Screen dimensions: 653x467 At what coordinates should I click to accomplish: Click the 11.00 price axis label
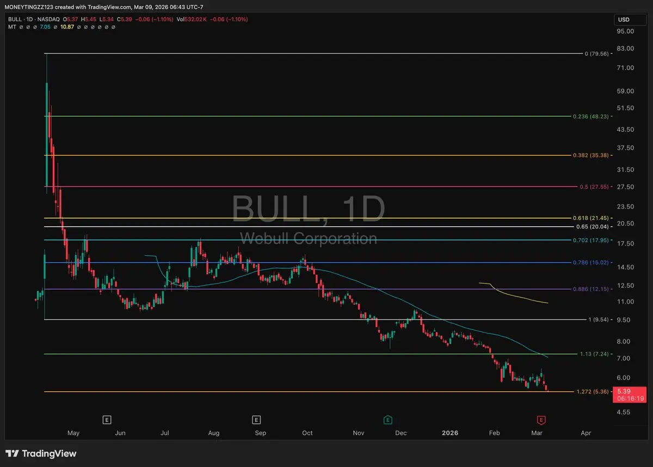point(626,302)
